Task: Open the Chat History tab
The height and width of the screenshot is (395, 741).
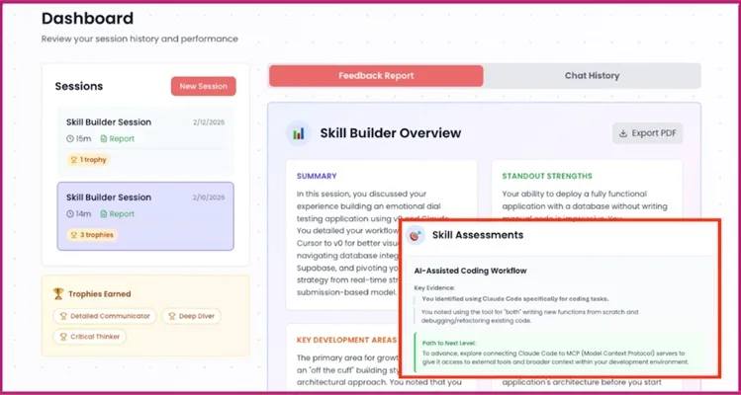Action: pos(592,76)
